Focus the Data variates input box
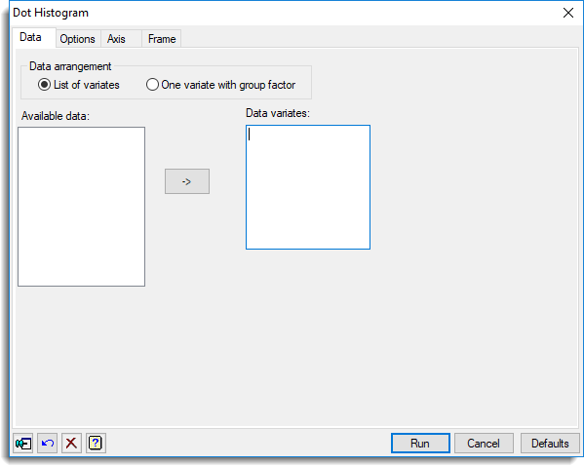Image resolution: width=584 pixels, height=466 pixels. [x=308, y=187]
